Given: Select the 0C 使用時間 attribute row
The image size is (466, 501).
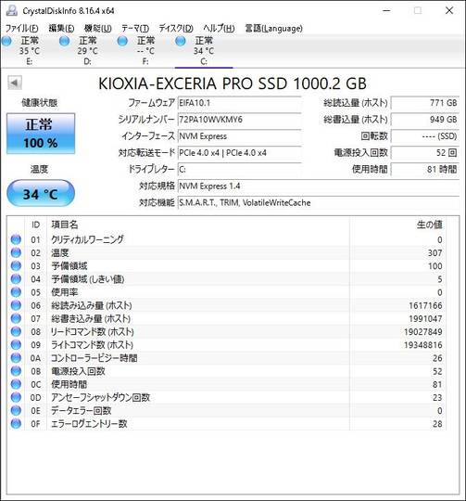Looking at the screenshot, I should pos(227,384).
